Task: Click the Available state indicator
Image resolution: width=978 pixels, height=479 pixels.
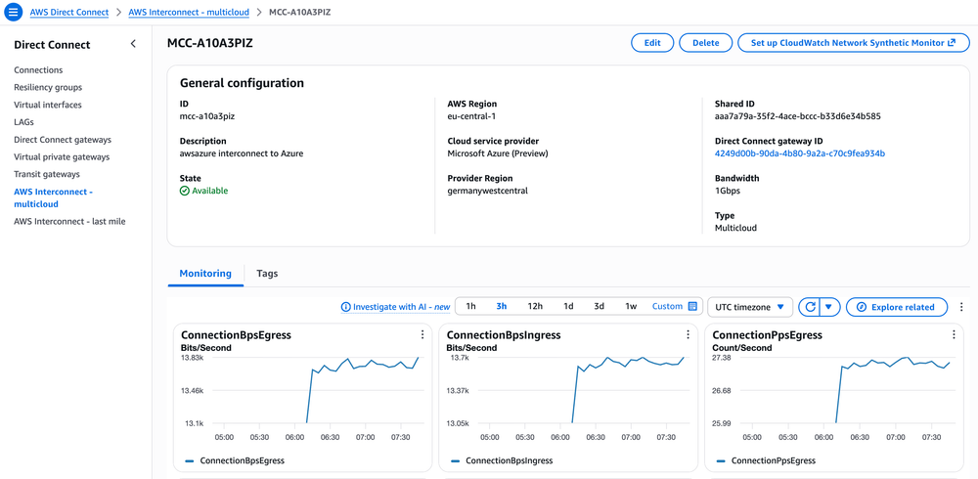Action: 204,191
